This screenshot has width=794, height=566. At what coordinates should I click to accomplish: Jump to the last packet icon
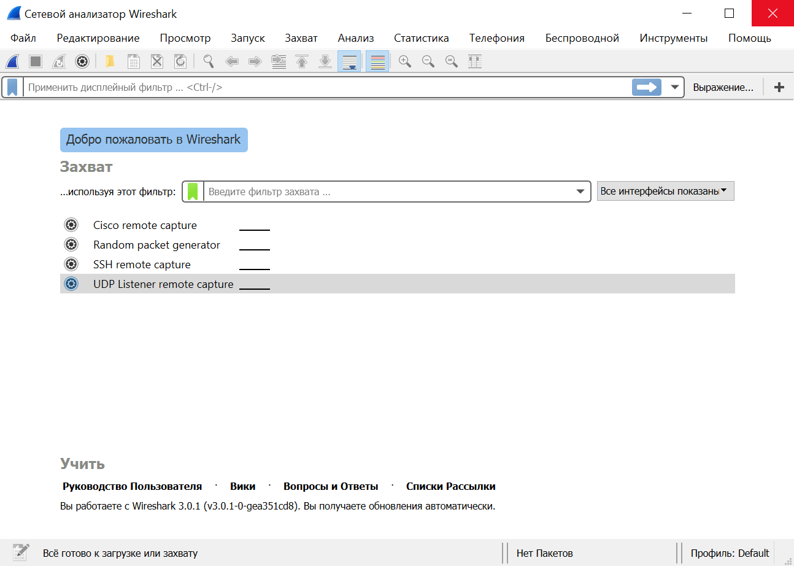pos(325,61)
